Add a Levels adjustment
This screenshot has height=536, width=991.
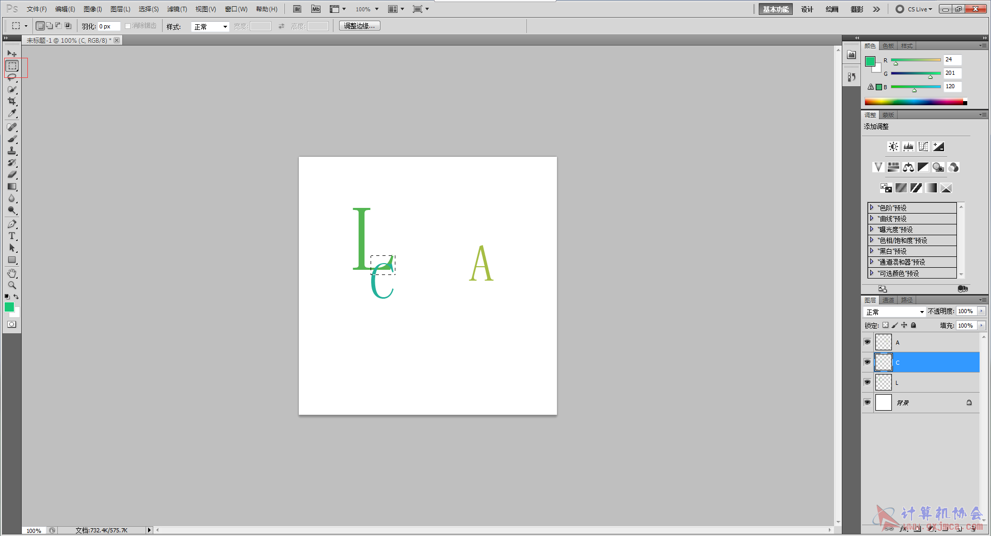[908, 147]
